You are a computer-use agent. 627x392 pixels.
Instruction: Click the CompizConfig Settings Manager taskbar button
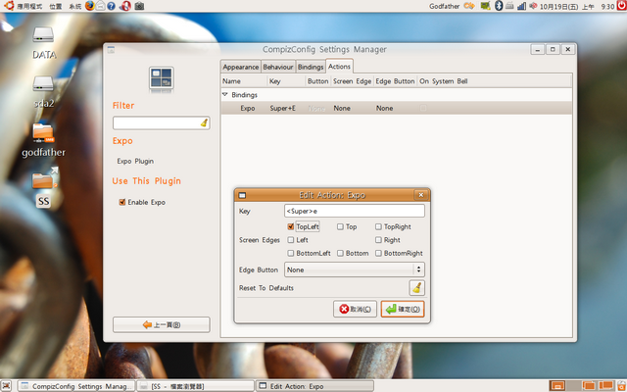76,386
